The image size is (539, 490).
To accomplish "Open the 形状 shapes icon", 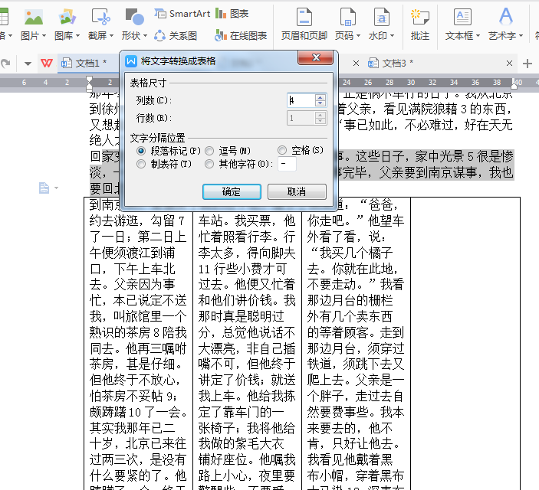I will pos(134,17).
